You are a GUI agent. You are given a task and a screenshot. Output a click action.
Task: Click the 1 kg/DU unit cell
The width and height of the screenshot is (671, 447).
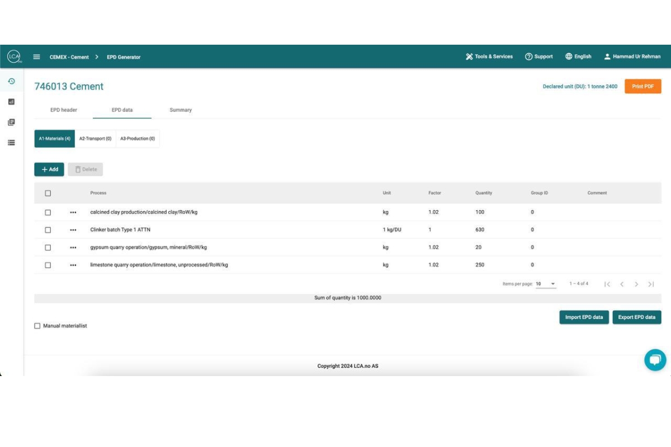392,230
